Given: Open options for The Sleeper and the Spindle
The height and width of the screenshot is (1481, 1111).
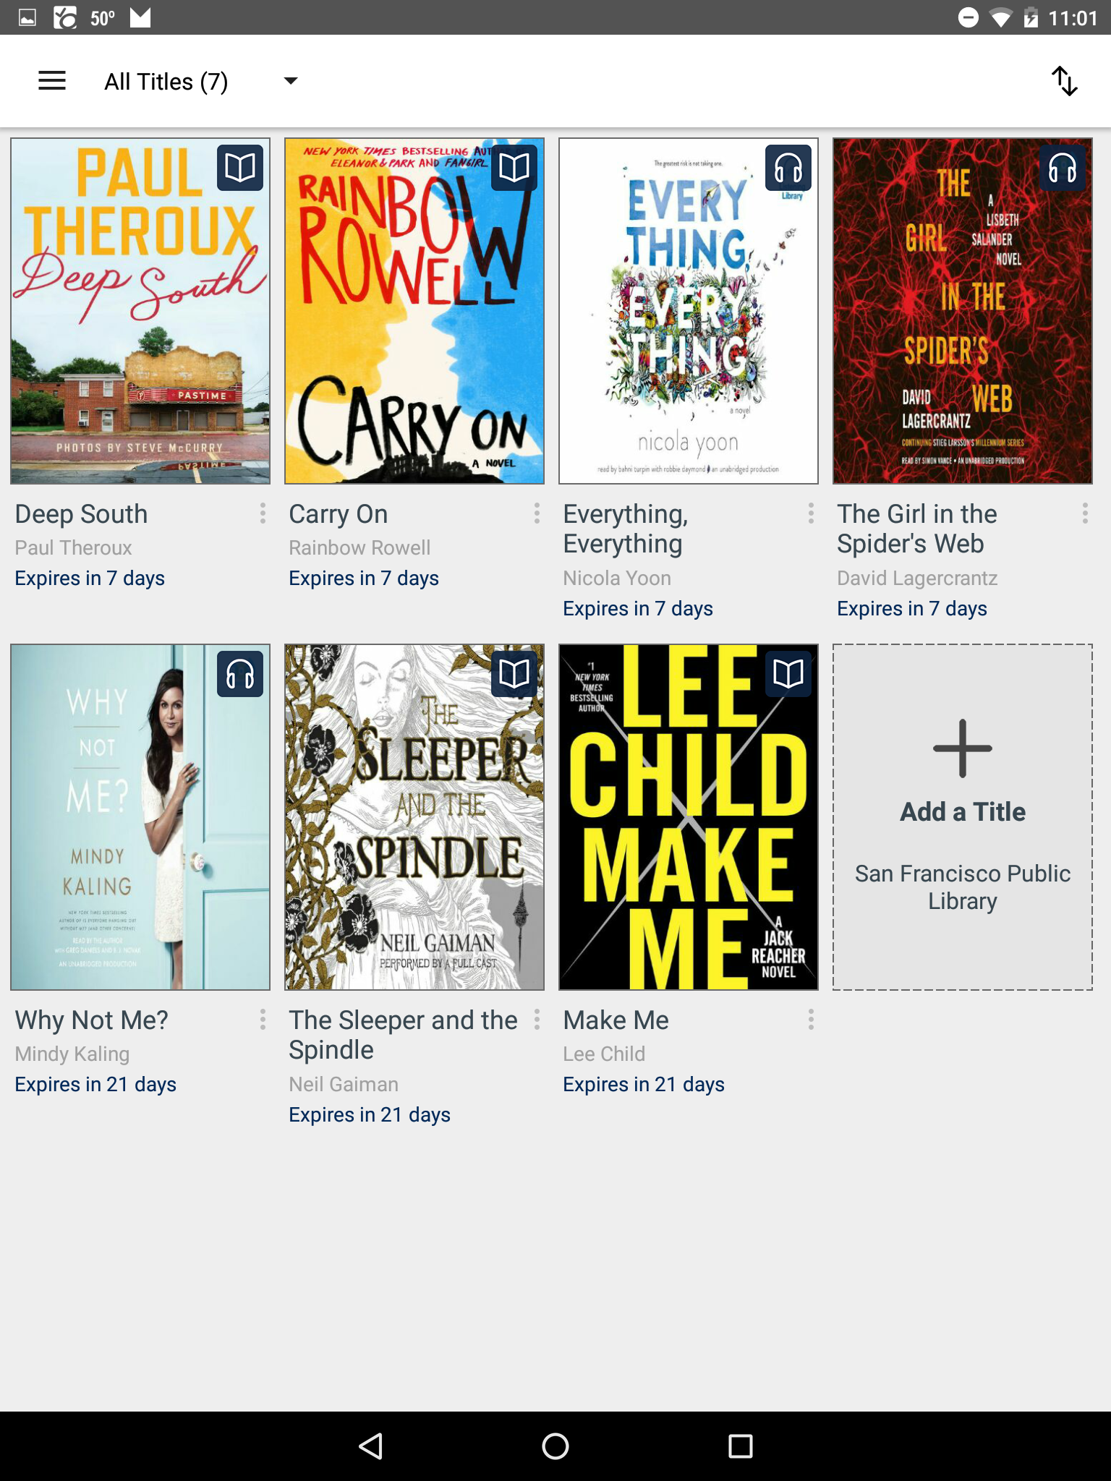Looking at the screenshot, I should point(537,1020).
